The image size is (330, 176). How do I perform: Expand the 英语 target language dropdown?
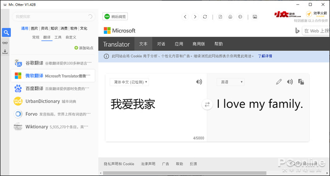point(231,82)
